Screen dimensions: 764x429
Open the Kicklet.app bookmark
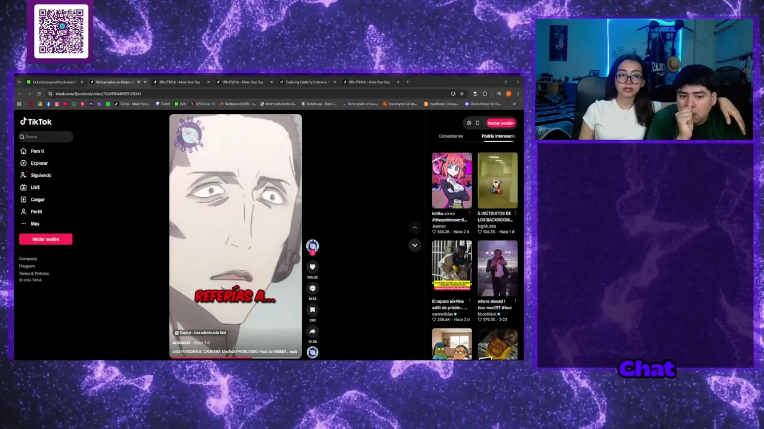coord(319,104)
